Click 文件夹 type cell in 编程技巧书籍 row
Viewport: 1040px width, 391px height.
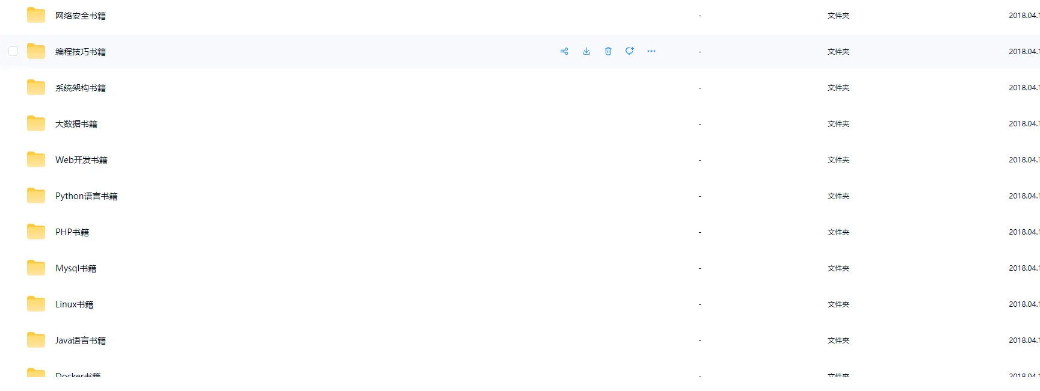click(838, 52)
